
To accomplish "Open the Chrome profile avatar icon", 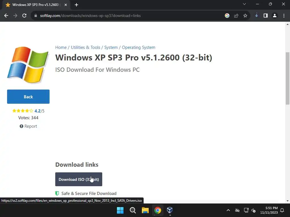I will click(x=275, y=16).
